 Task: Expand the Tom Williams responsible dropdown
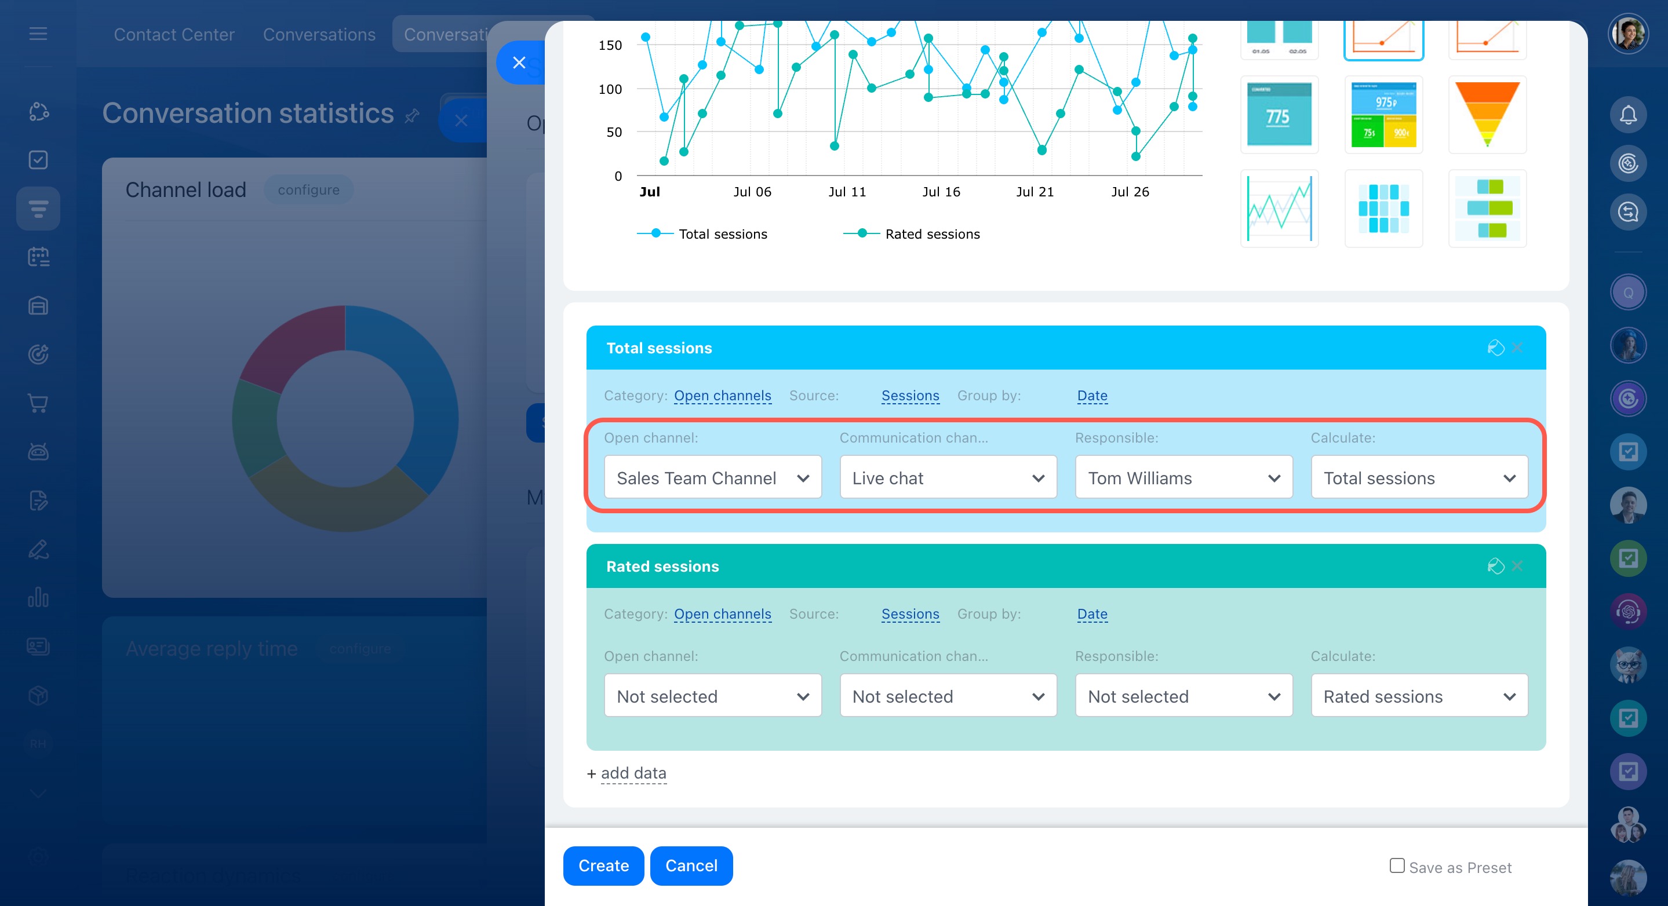[1183, 478]
